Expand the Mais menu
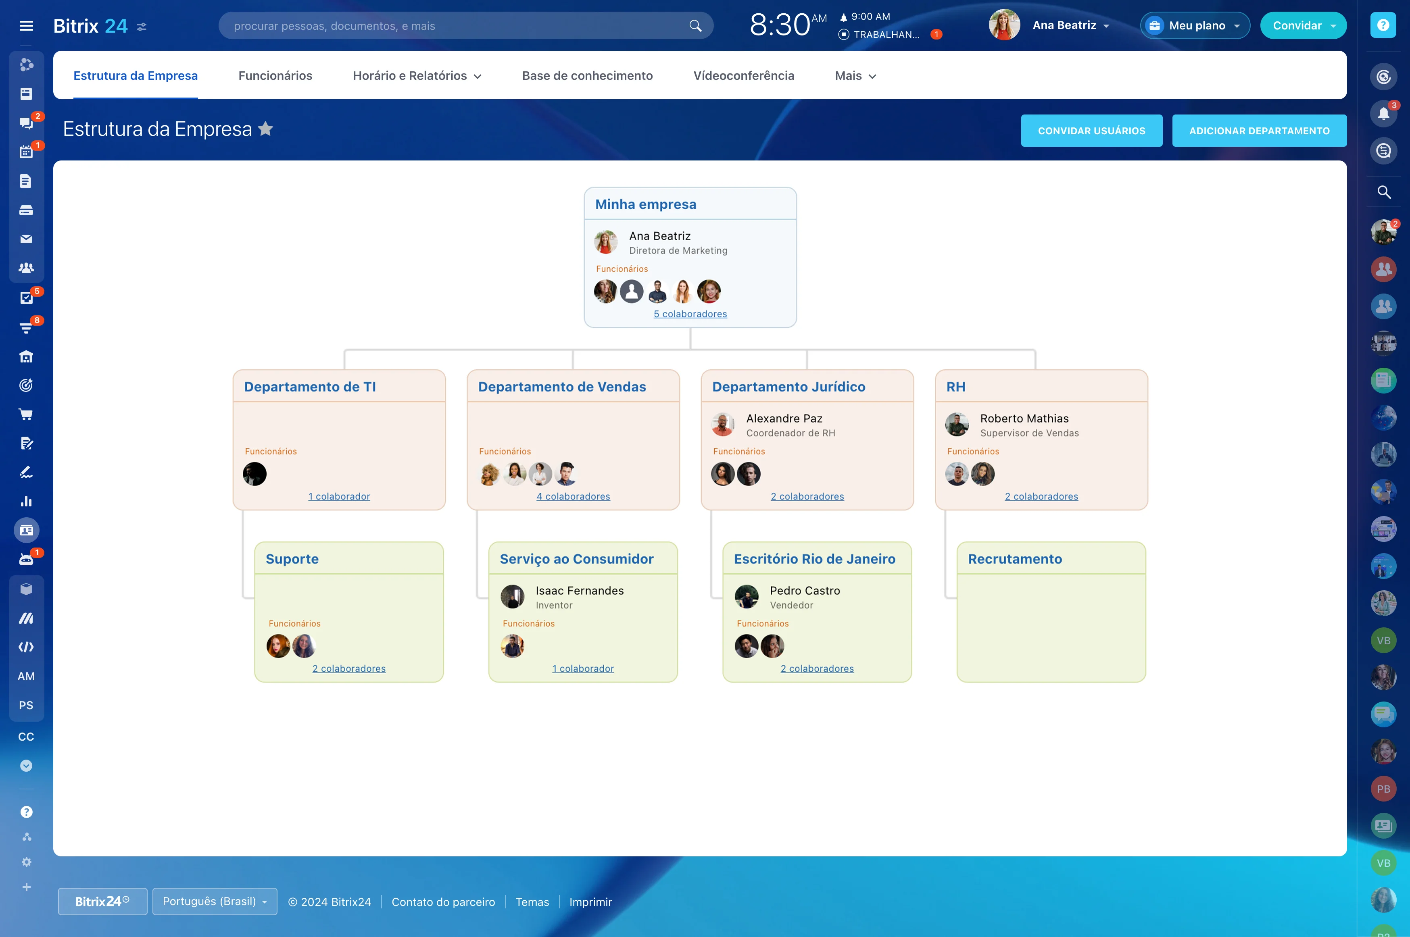Viewport: 1410px width, 937px height. click(x=855, y=76)
